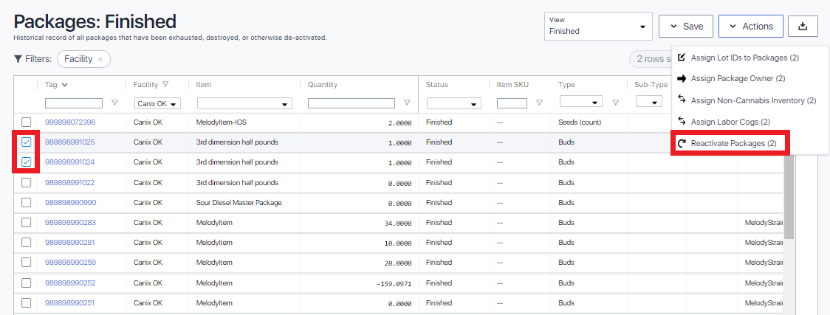Click the Tag filter text input

coord(74,103)
